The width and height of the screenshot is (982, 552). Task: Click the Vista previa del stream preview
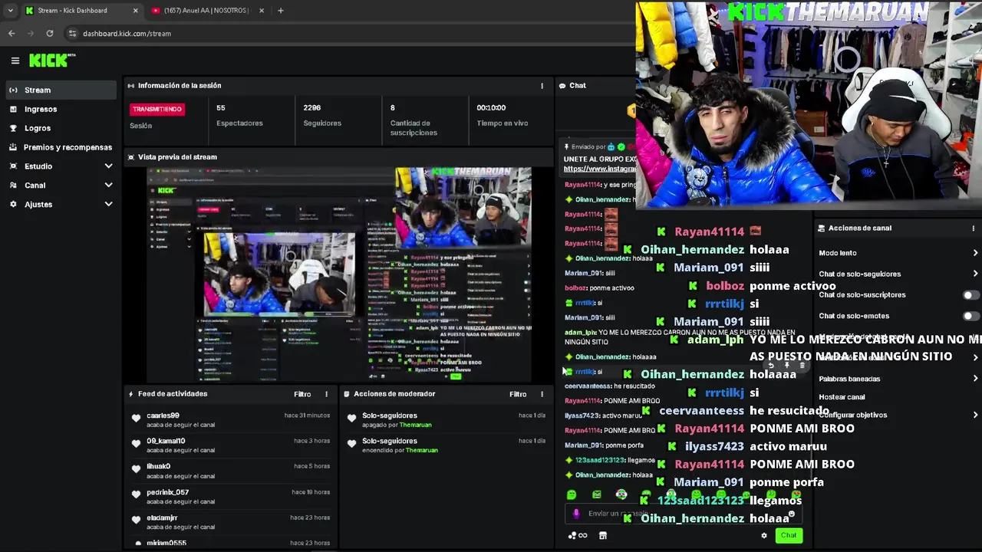click(339, 274)
